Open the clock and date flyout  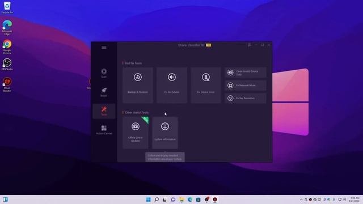354,199
